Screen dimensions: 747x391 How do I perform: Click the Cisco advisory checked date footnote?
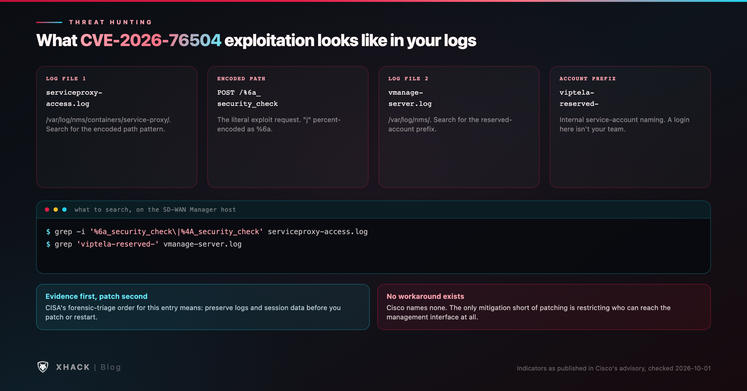(x=614, y=368)
